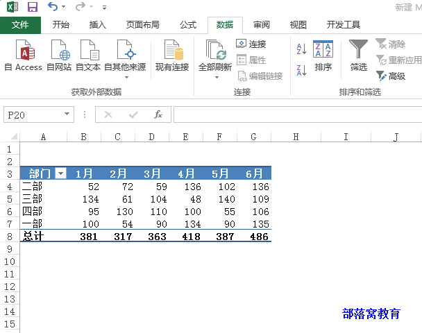Viewport: 422px width, 333px height.
Task: Click Clear filter (清除) button
Action: point(391,44)
